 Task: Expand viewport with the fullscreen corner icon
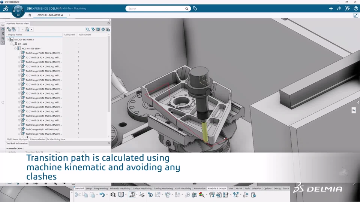point(355,15)
